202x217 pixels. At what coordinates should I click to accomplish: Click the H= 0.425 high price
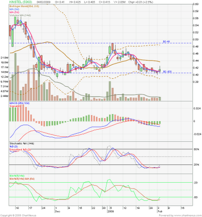point(74,2)
